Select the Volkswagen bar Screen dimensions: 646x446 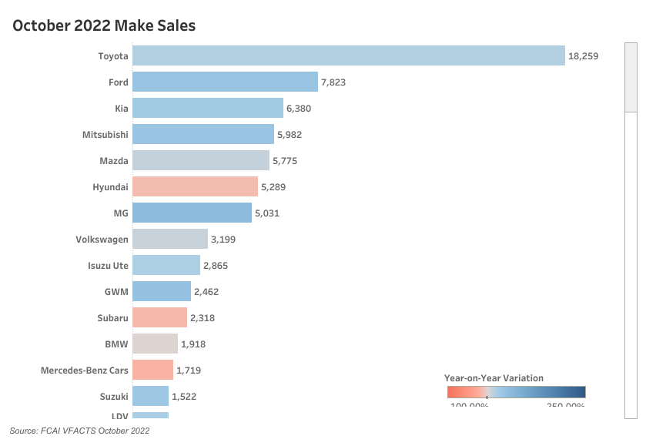click(x=170, y=239)
